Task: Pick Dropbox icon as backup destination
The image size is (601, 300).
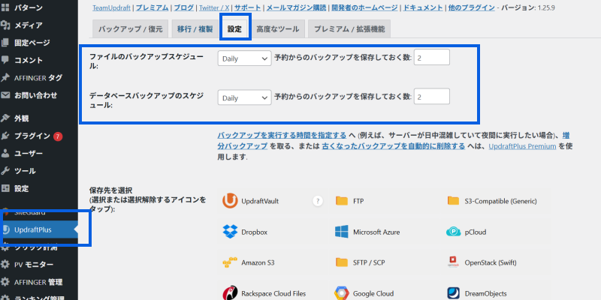Action: 230,232
